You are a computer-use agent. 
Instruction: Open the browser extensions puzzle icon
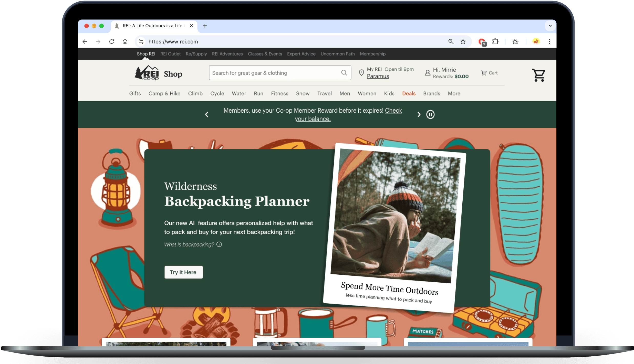coord(495,41)
